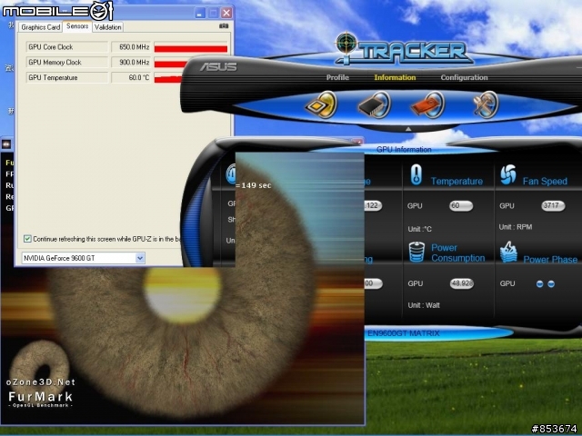Open the CPU chip icon in iTracker

(321, 104)
